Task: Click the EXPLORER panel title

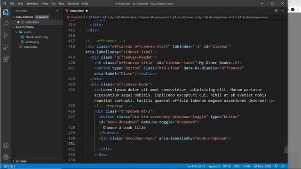Action: pyautogui.click(x=21, y=11)
